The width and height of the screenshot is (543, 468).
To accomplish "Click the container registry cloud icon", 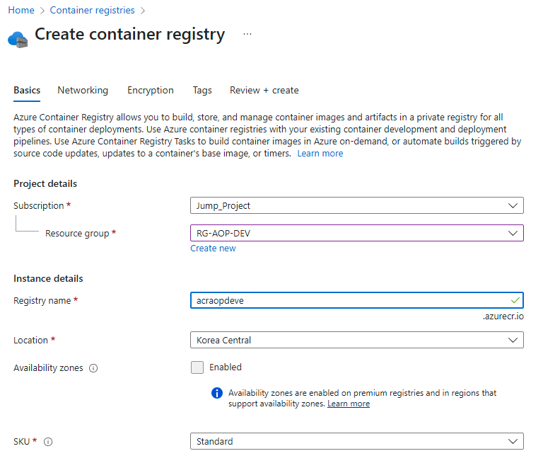I will (18, 40).
